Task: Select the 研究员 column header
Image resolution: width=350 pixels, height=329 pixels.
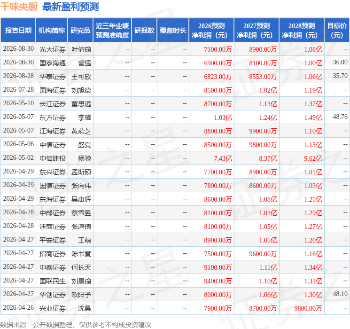Action: coord(80,31)
